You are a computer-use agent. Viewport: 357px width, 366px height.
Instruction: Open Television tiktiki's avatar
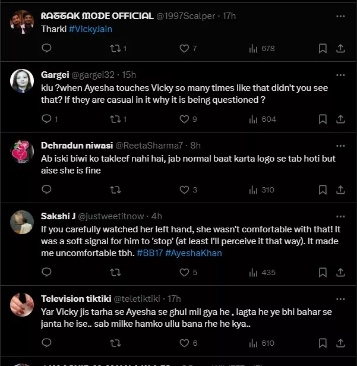click(23, 305)
